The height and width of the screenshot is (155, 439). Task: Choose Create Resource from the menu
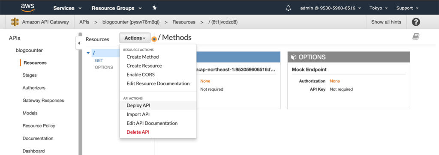tap(144, 66)
